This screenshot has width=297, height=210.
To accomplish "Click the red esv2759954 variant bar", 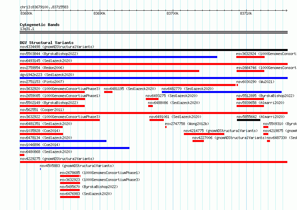I will 109,71.
